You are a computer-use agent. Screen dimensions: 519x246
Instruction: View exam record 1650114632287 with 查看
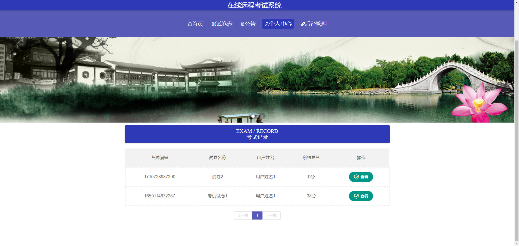(361, 196)
